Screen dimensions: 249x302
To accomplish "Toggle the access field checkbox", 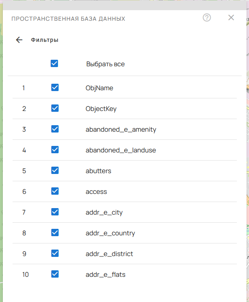I will click(55, 191).
